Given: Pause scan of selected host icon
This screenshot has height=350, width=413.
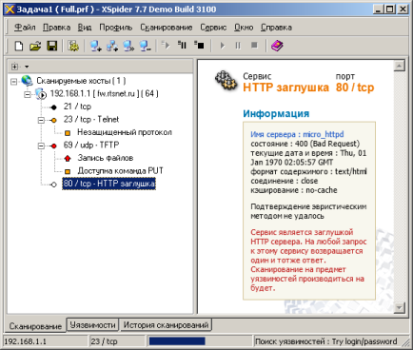Looking at the screenshot, I should coord(182,46).
